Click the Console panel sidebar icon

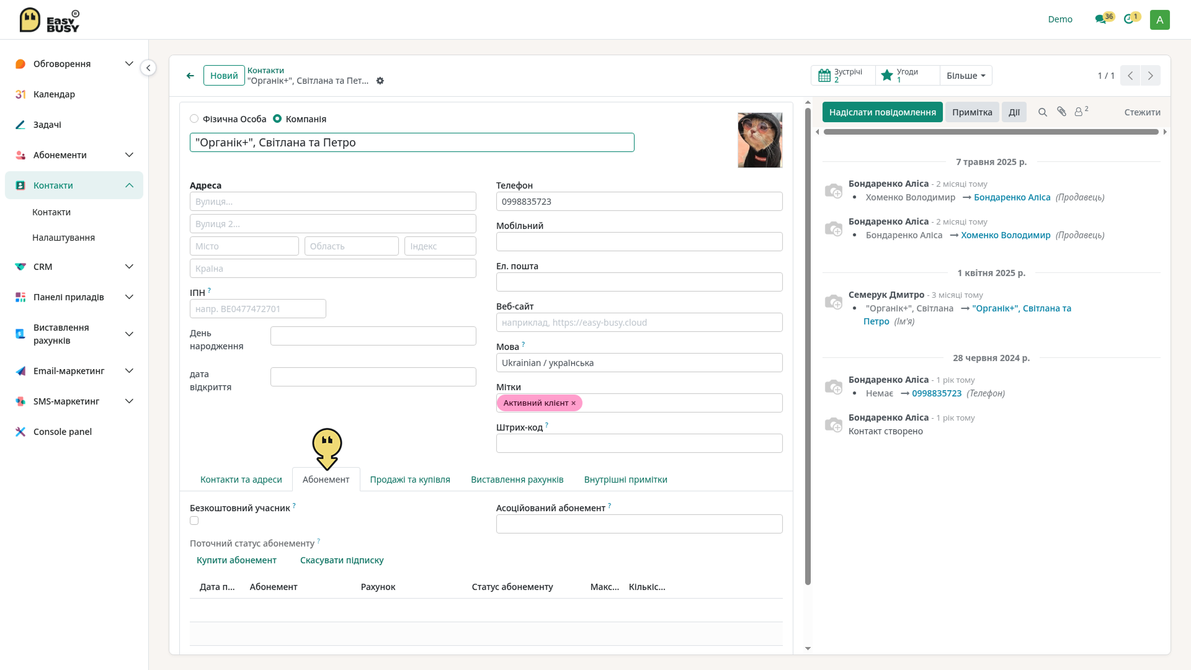(x=20, y=432)
